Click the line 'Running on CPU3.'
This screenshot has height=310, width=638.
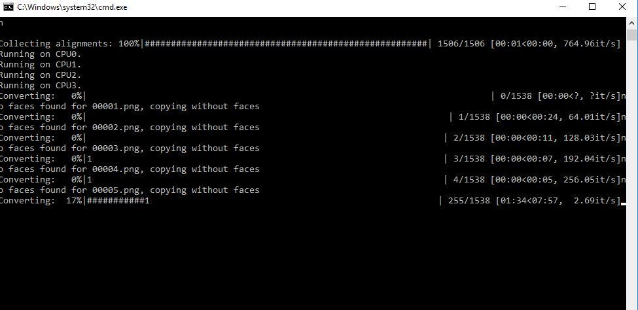41,86
